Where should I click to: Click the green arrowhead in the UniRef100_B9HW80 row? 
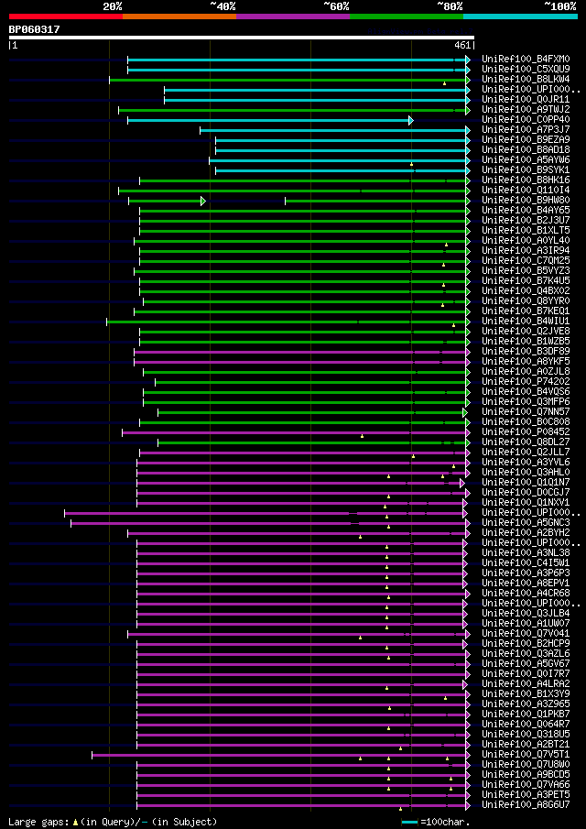coord(203,201)
